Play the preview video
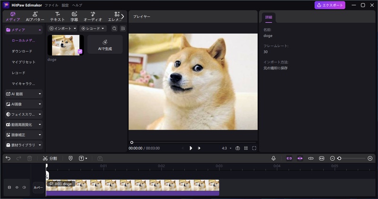 pyautogui.click(x=191, y=148)
